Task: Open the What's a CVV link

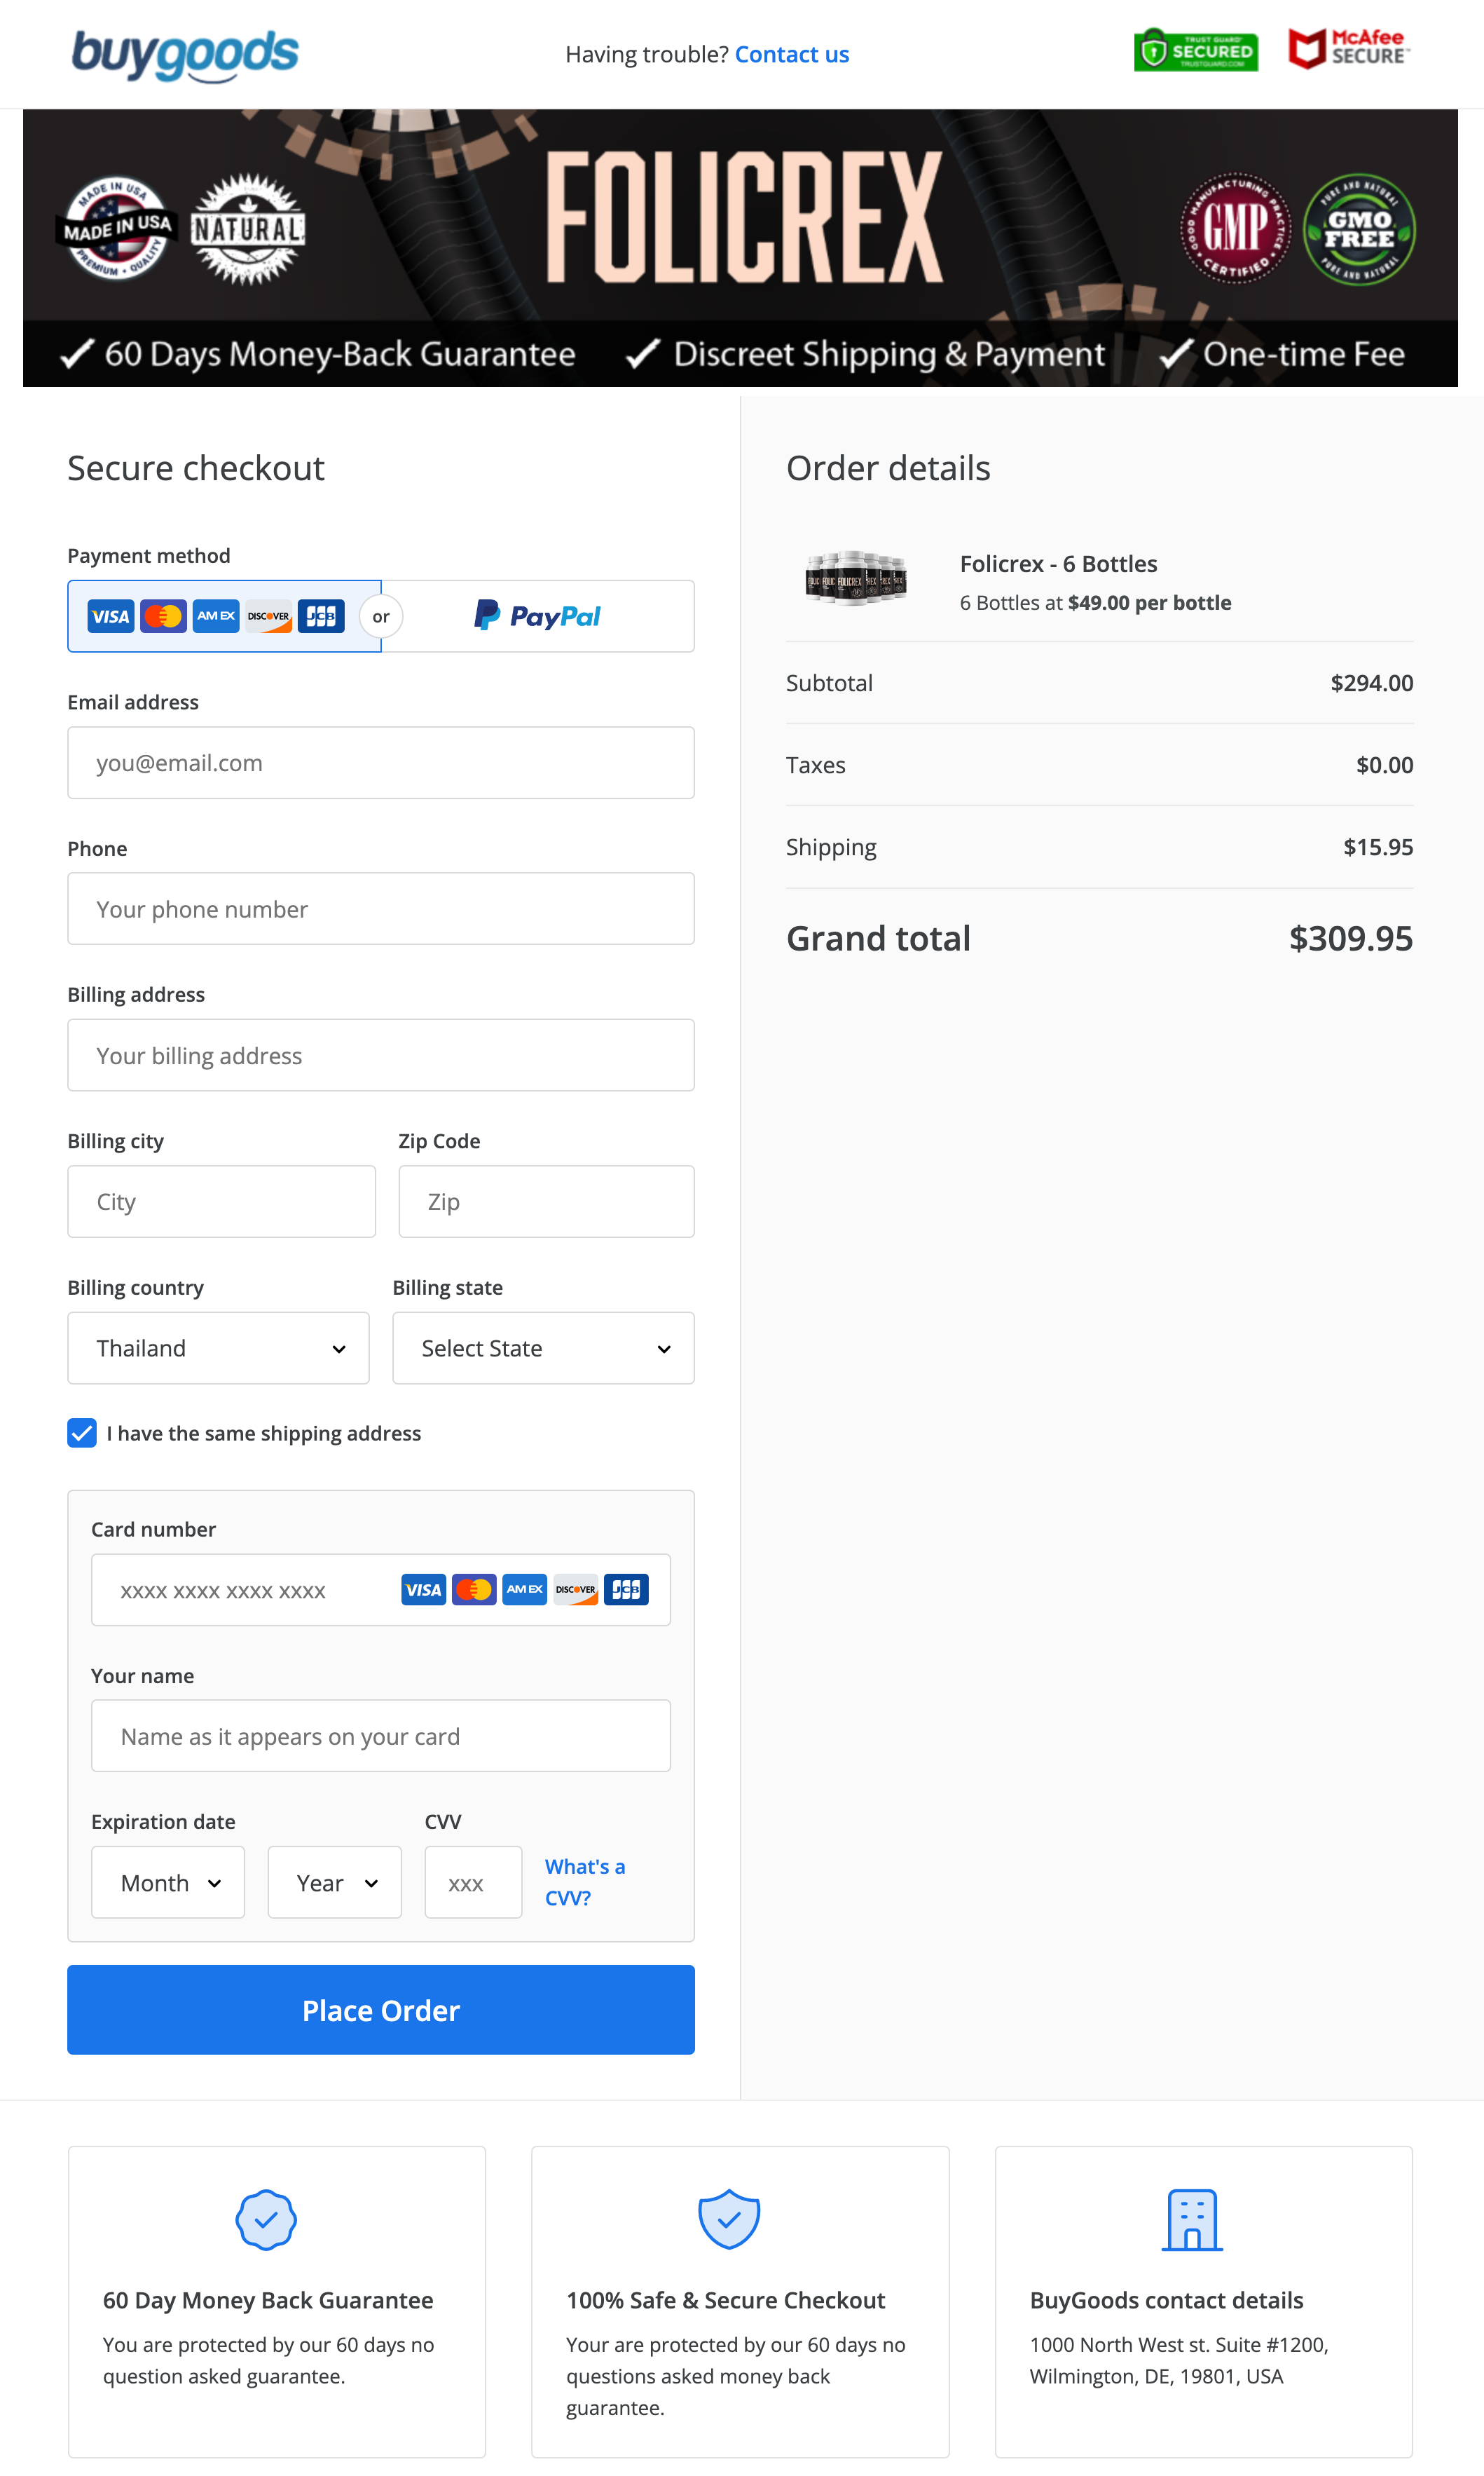Action: tap(585, 1882)
